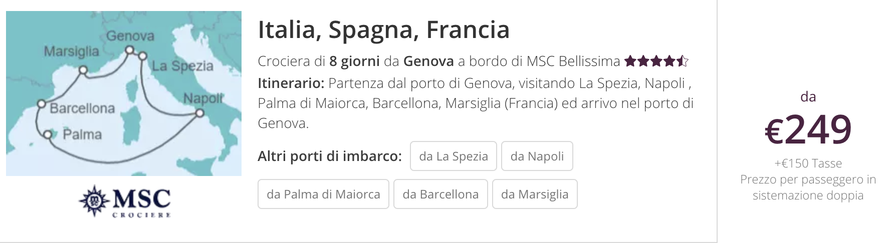This screenshot has width=882, height=243.
Task: Click 'Altri porti di imbarco' label
Action: pos(330,156)
